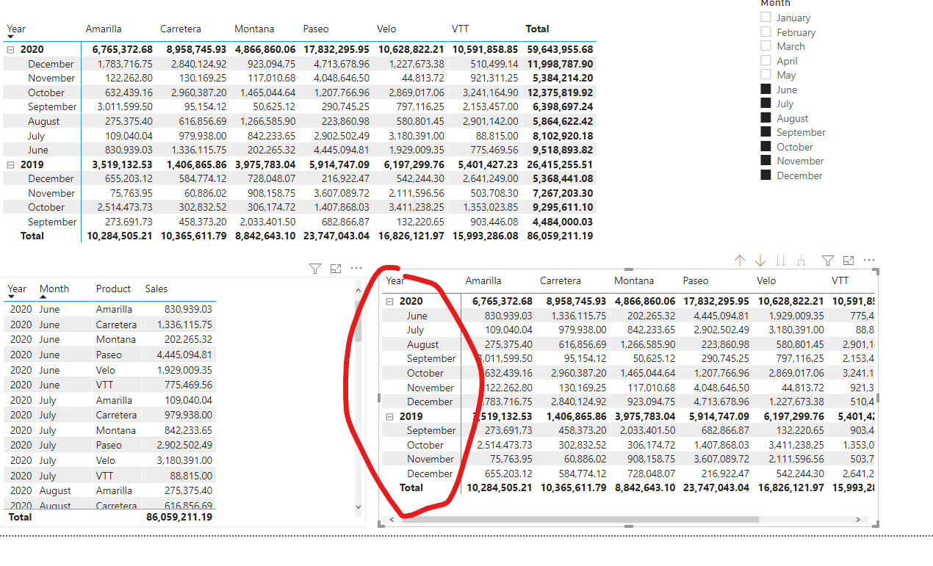The height and width of the screenshot is (566, 933).
Task: Check March in Month slicer
Action: pos(766,46)
